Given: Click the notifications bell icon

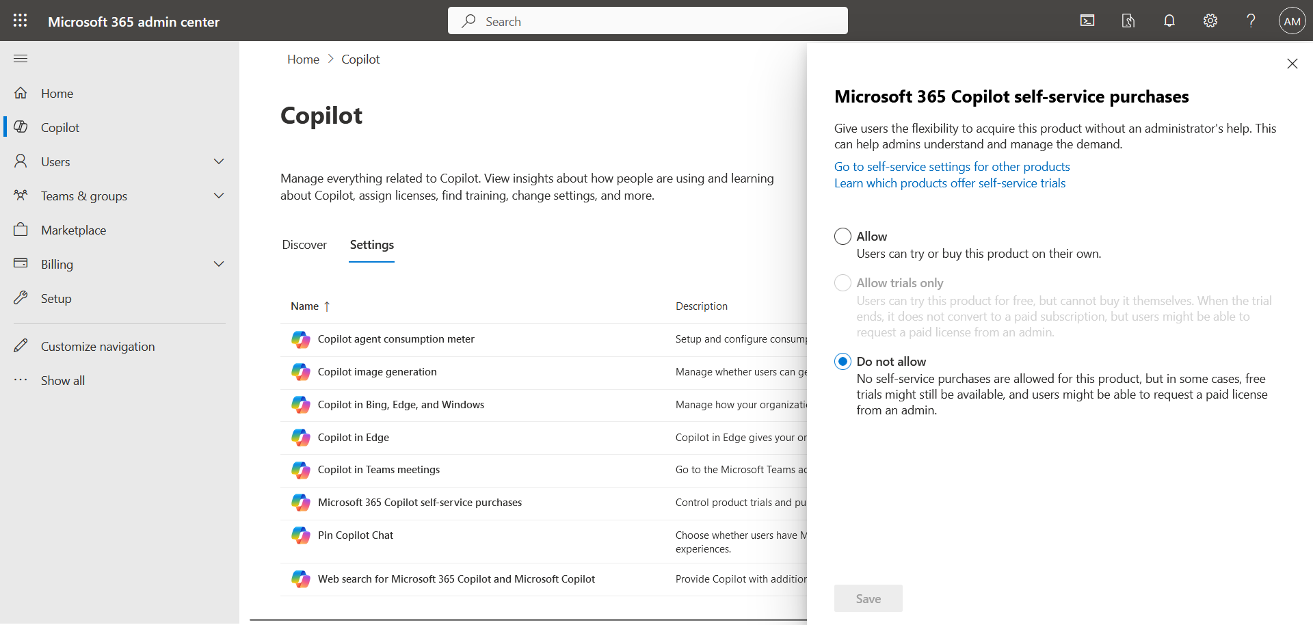Looking at the screenshot, I should (x=1169, y=21).
